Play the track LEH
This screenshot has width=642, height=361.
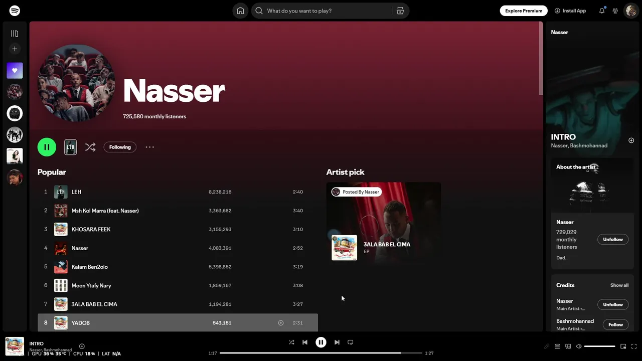178,192
